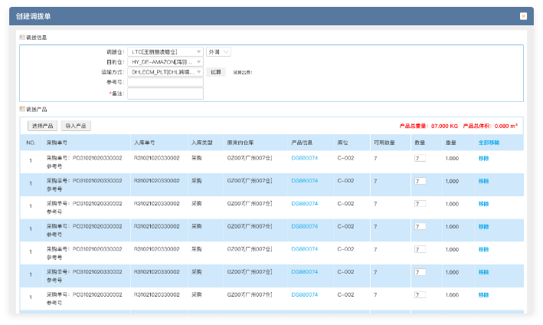The height and width of the screenshot is (325, 543).
Task: Open DG880074 link in the first row
Action: coord(304,158)
